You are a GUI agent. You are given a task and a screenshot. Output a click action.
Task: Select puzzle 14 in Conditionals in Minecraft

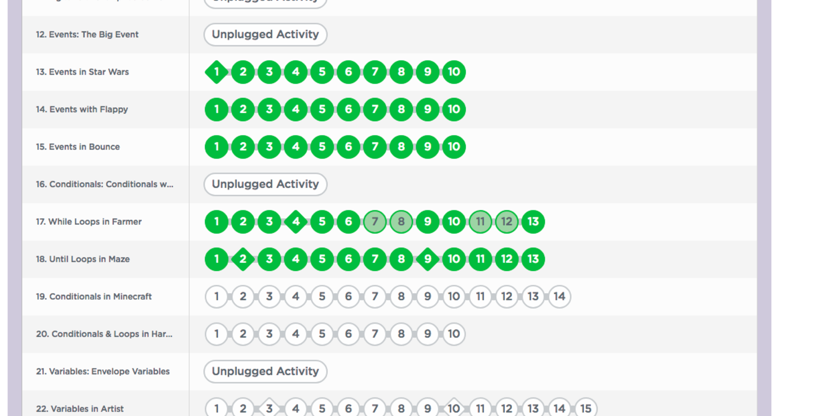click(559, 296)
